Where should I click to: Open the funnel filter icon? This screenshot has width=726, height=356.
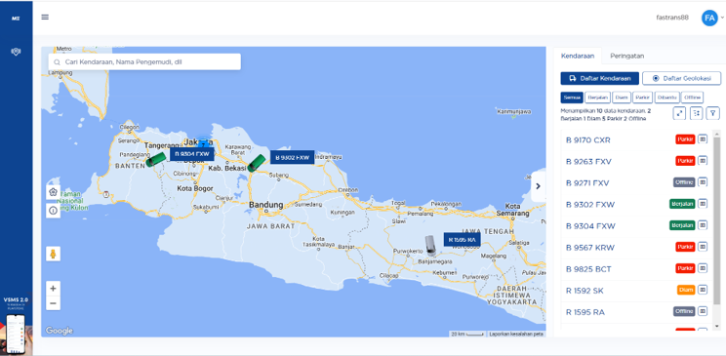[713, 113]
